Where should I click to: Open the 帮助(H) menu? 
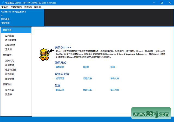(38, 7)
